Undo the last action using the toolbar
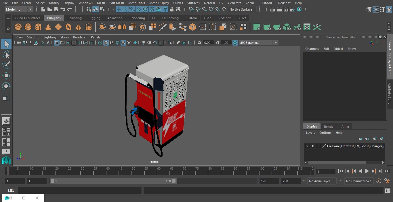The image size is (393, 202). (63, 9)
